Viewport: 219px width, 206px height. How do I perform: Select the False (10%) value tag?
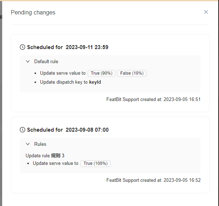(132, 73)
